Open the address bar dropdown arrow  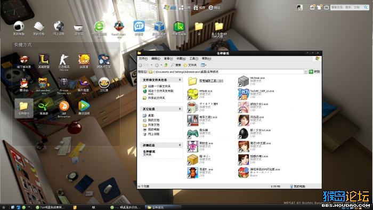306,71
